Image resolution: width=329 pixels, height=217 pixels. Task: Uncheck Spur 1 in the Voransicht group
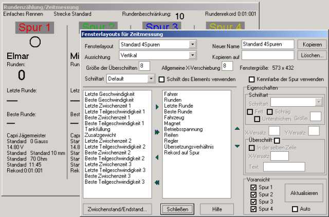click(x=253, y=187)
